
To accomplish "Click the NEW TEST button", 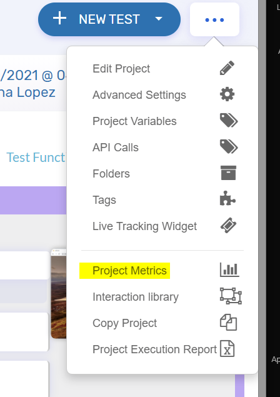I will pos(109,19).
